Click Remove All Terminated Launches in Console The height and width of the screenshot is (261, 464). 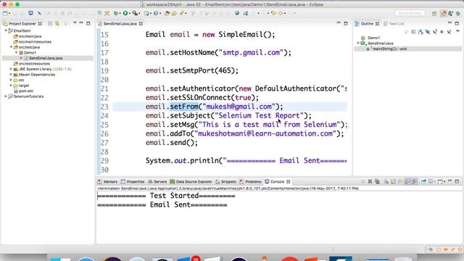point(377,181)
